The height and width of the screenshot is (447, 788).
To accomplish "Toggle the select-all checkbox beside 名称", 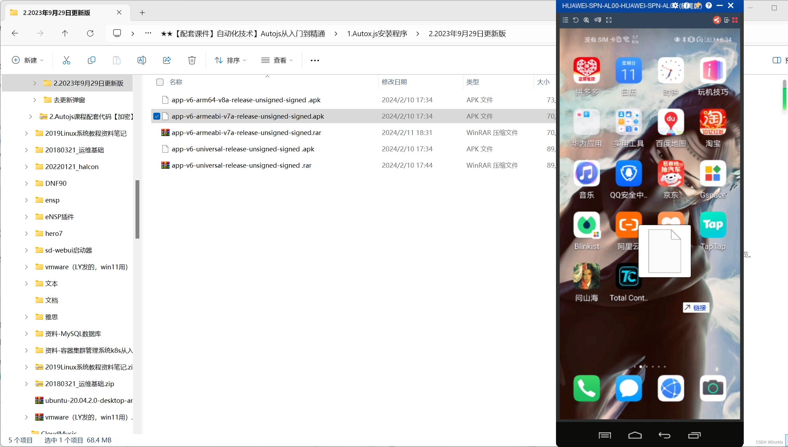I will (160, 82).
